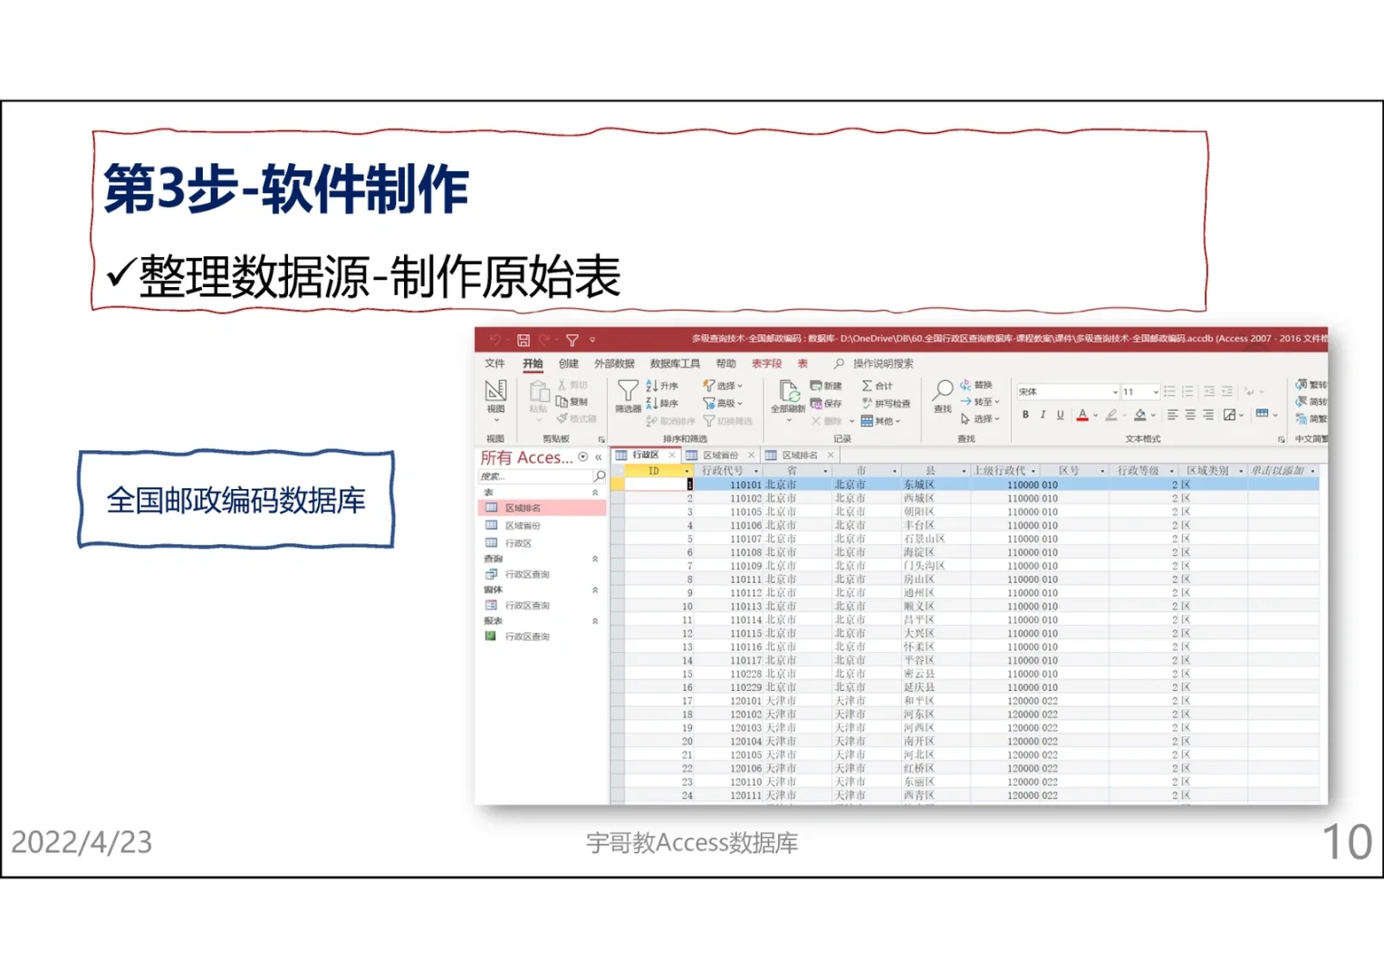Click the funnel filter icon in title bar
This screenshot has width=1384, height=978.
[572, 340]
